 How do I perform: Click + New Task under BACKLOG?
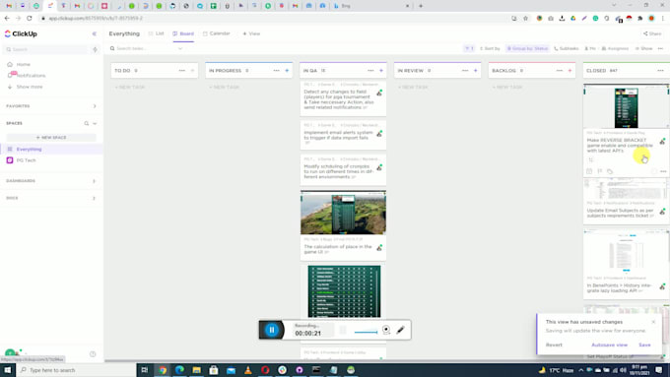[507, 87]
